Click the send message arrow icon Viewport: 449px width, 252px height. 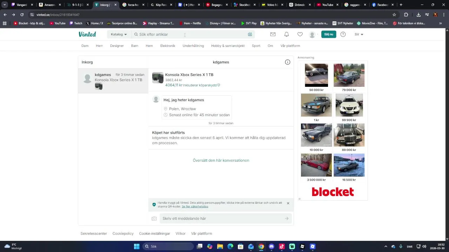pyautogui.click(x=287, y=218)
